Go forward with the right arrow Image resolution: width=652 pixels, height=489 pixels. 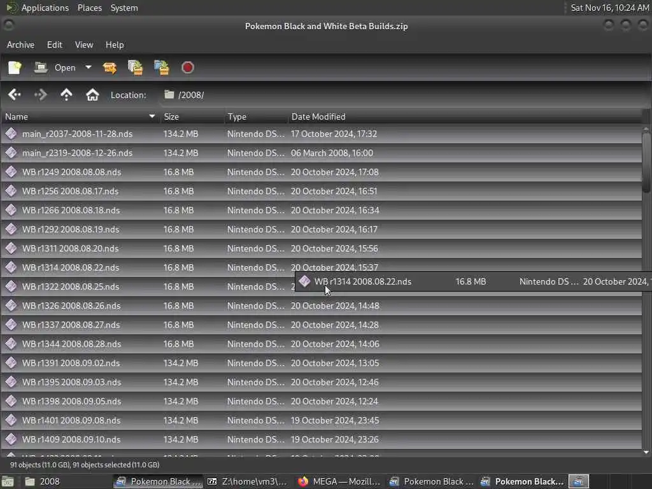[x=40, y=95]
